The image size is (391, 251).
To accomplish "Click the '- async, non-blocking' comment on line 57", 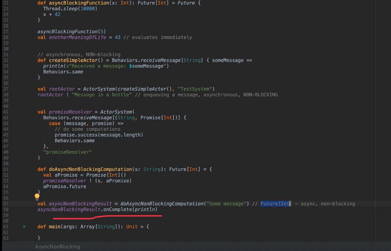I will (x=325, y=204).
